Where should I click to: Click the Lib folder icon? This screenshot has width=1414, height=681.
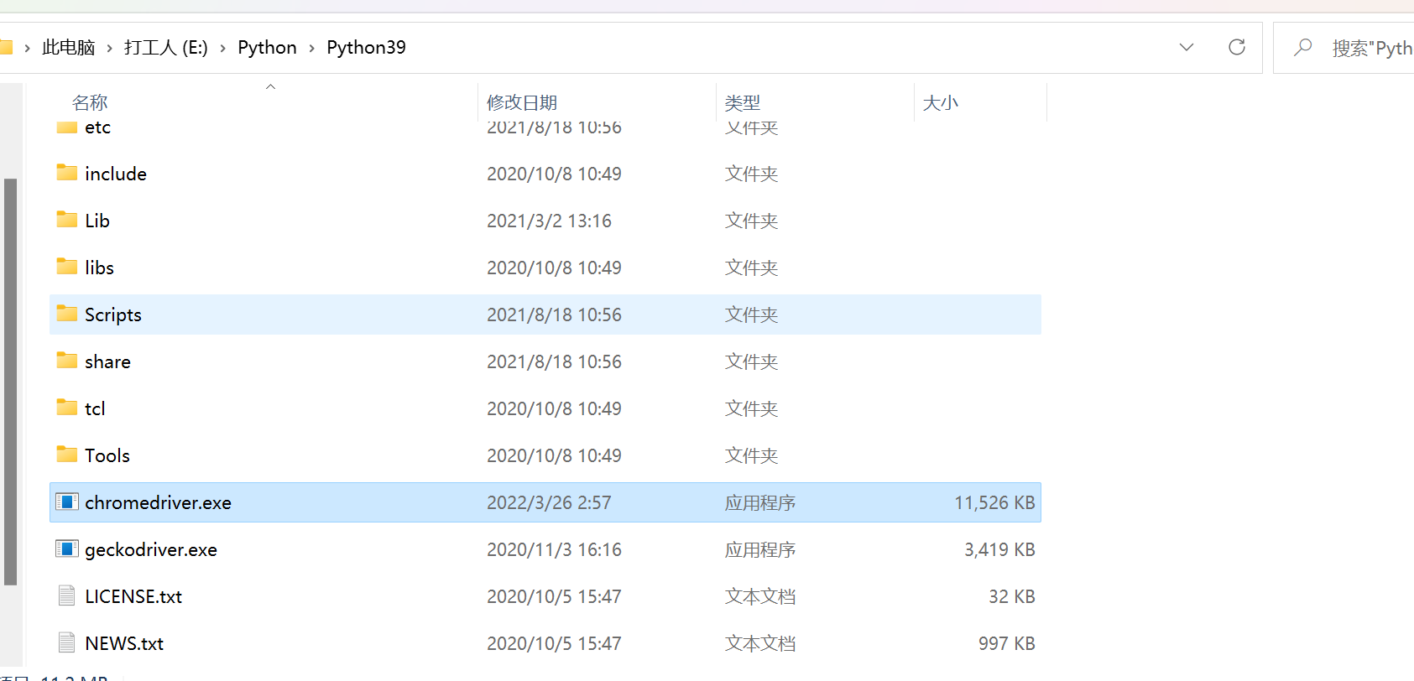(x=67, y=220)
